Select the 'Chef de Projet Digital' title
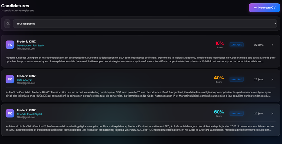282x144 pixels. coord(29,114)
